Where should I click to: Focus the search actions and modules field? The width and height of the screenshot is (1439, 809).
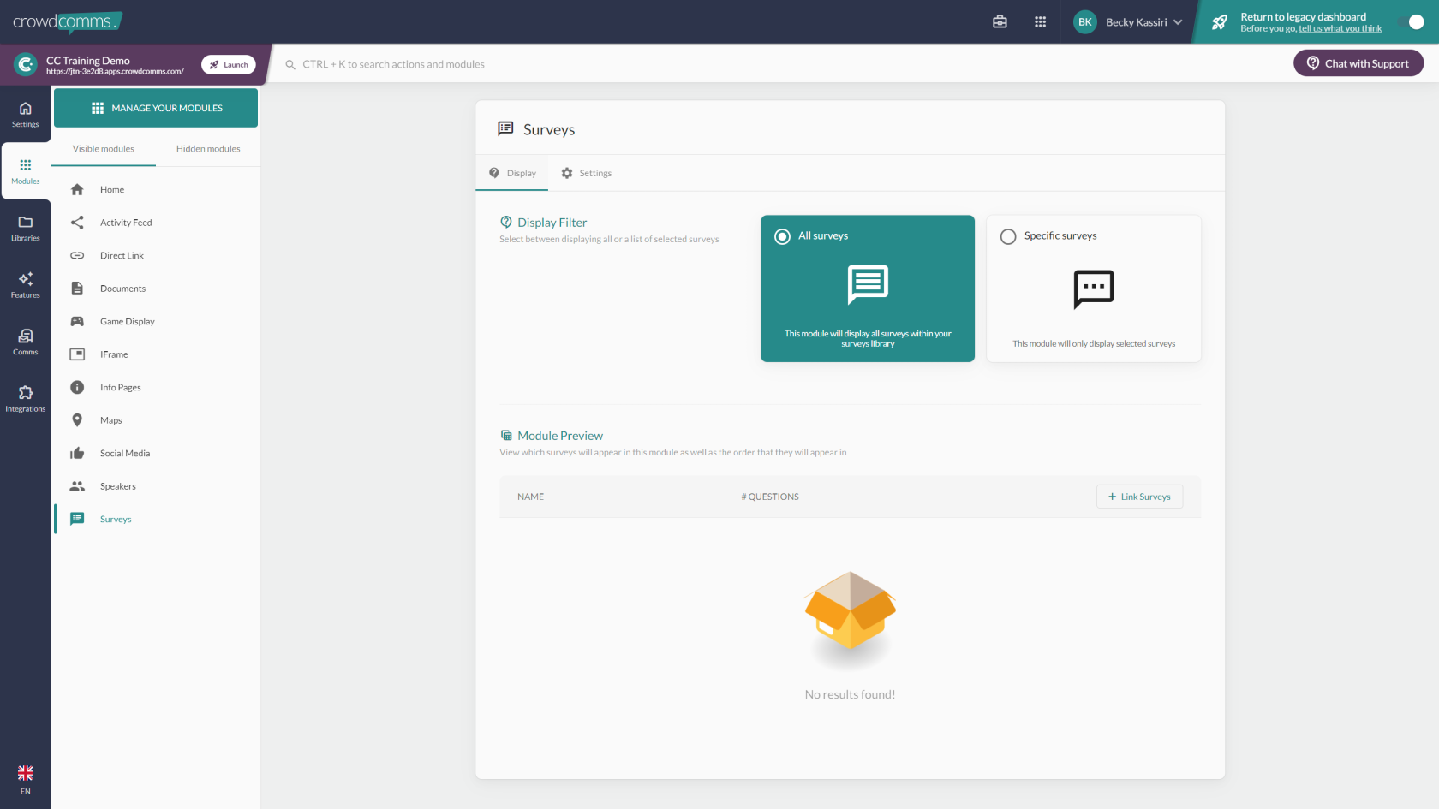[x=393, y=64]
